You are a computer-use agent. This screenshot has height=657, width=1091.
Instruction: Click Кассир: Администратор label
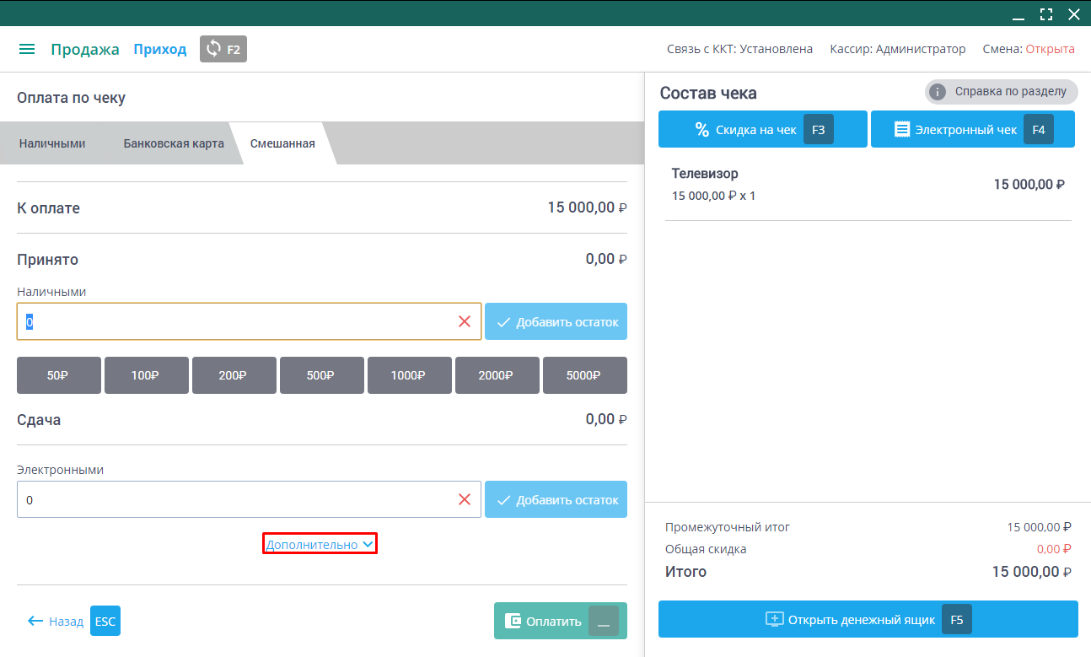point(898,49)
